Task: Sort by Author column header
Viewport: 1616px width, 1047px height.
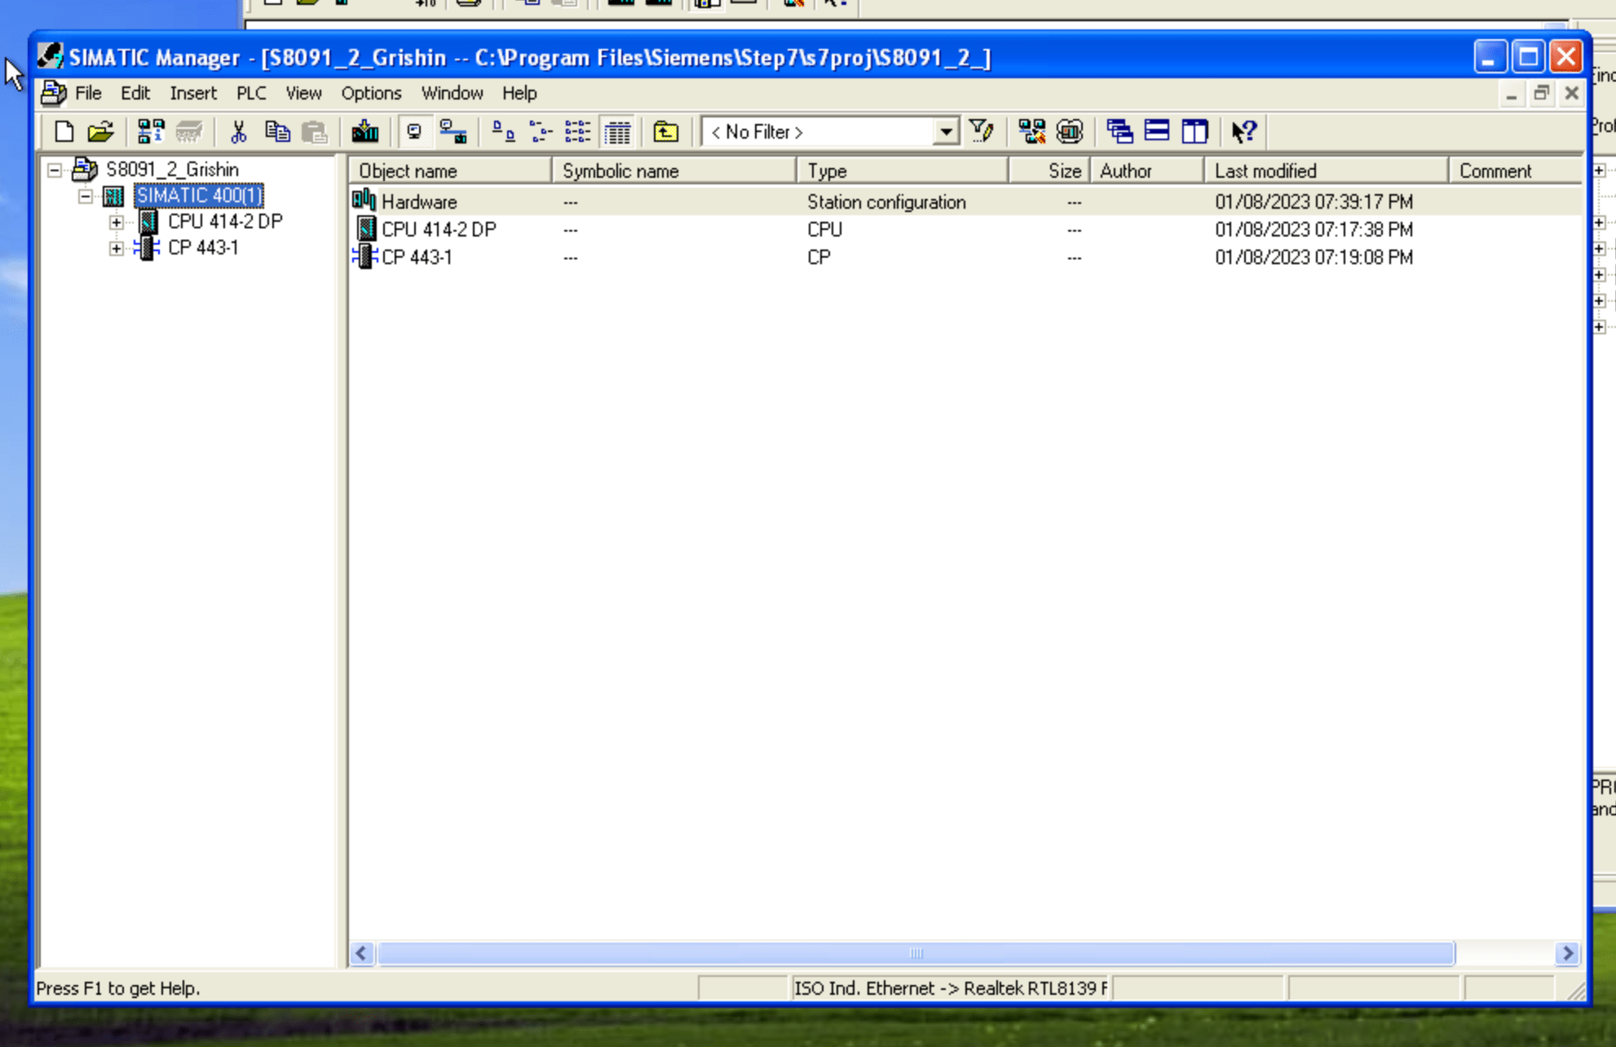Action: (1147, 170)
